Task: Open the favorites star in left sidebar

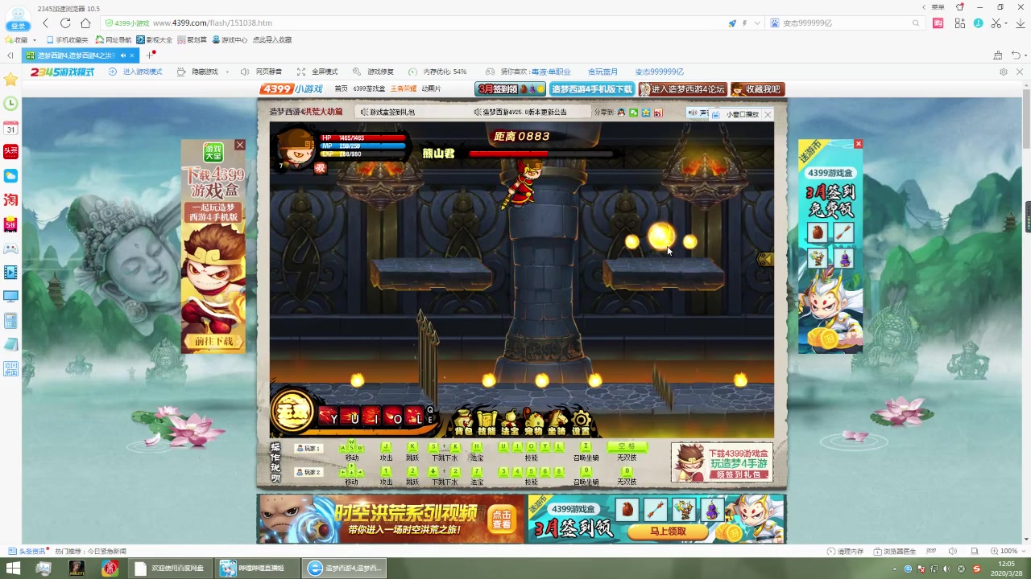Action: coord(10,80)
